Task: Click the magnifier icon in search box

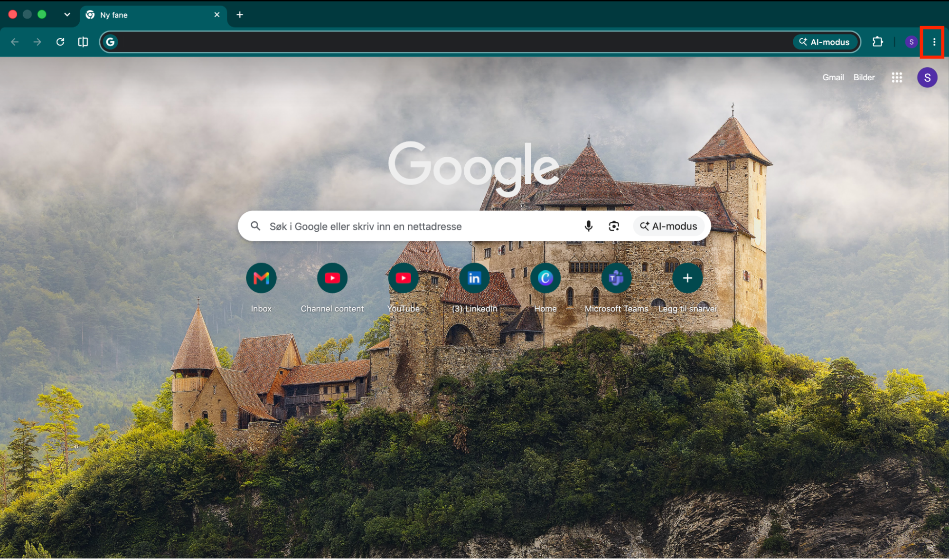Action: pyautogui.click(x=255, y=226)
